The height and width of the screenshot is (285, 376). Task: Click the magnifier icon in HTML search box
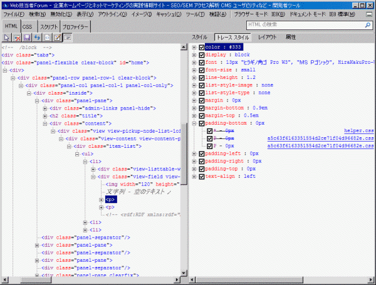pos(368,25)
